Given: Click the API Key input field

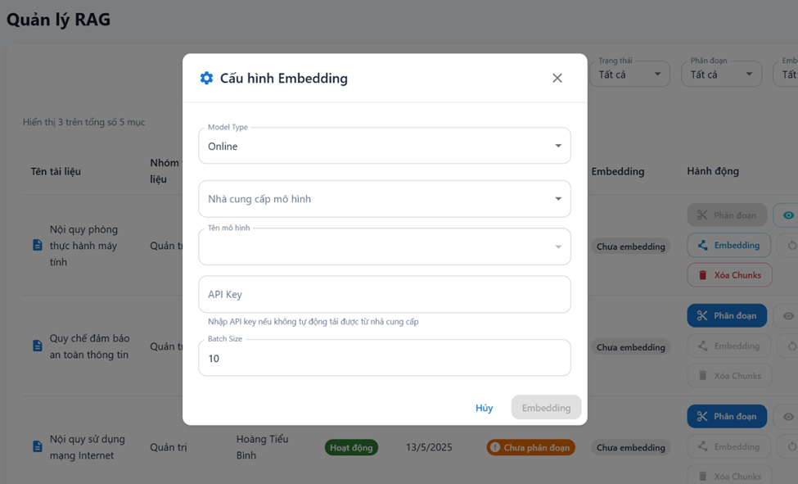Looking at the screenshot, I should 384,294.
